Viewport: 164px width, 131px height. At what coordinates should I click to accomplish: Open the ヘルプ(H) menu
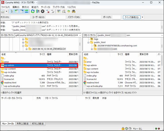coord(71,7)
